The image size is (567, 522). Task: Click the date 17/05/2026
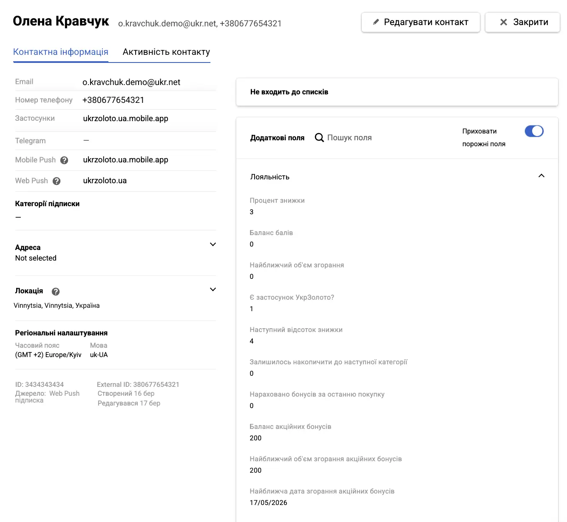(268, 503)
